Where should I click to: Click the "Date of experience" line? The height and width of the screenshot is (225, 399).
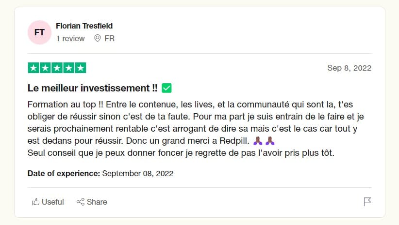point(100,173)
